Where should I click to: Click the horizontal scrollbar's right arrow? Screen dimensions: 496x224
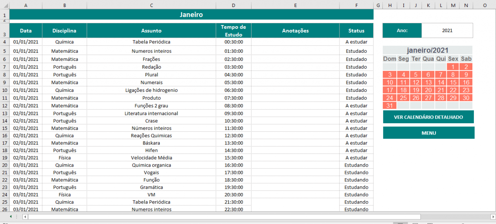493,217
